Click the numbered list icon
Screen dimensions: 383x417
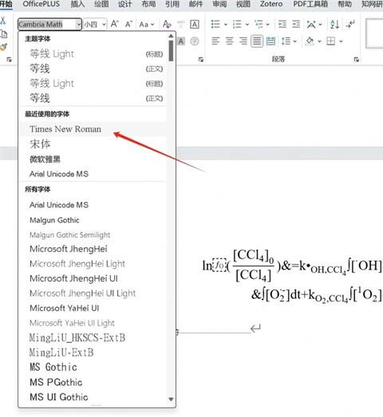tap(237, 24)
